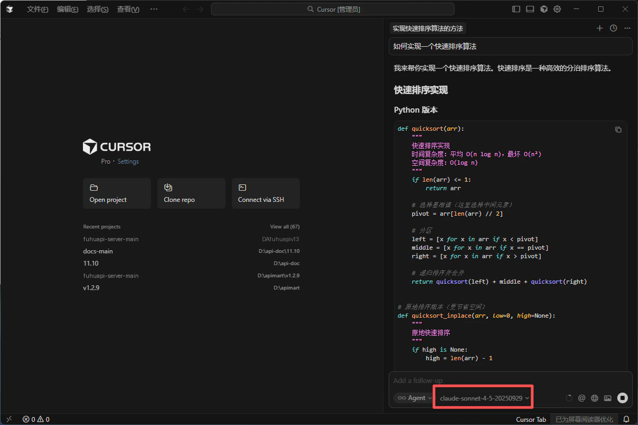Open the 查看(V) menu
Viewport: 638px width, 425px height.
point(128,9)
